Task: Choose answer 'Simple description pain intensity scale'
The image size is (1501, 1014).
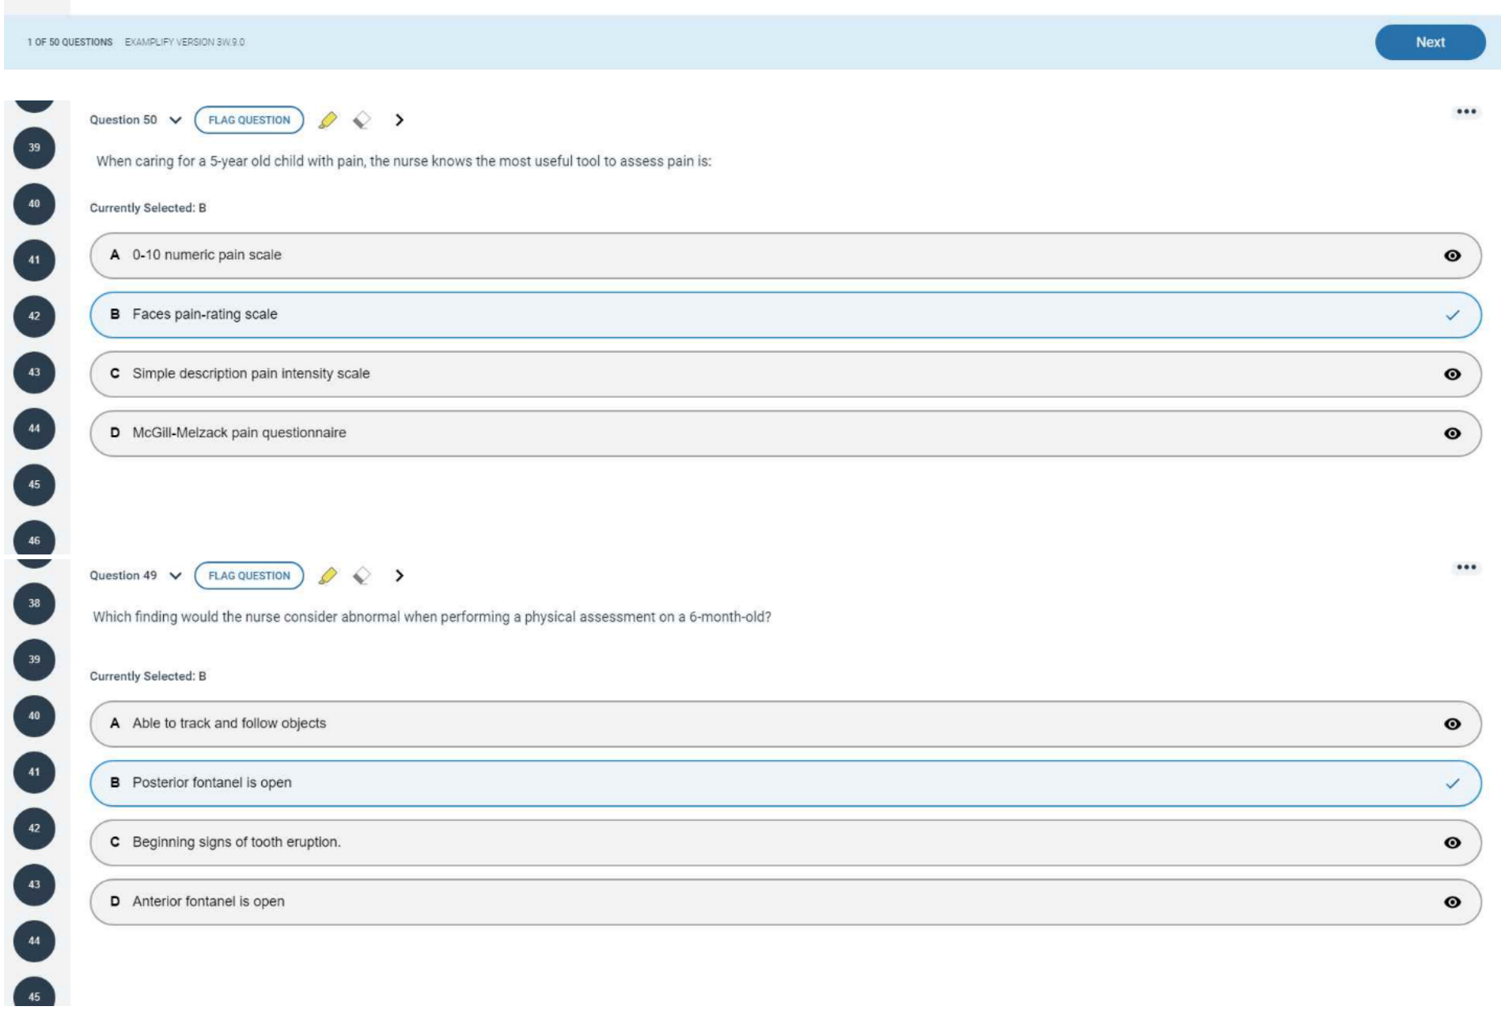Action: coord(251,373)
